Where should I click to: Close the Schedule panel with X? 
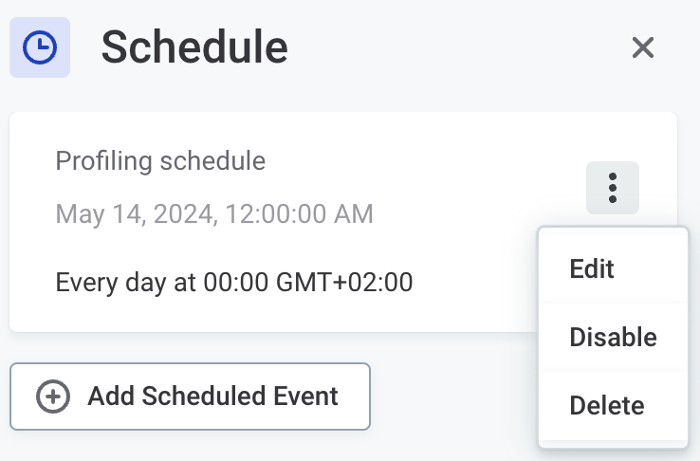(x=643, y=47)
